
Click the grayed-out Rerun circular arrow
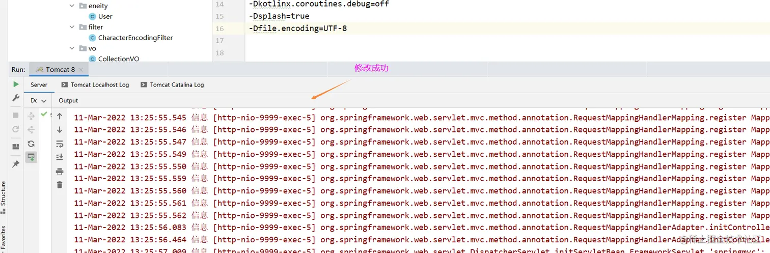(x=16, y=129)
